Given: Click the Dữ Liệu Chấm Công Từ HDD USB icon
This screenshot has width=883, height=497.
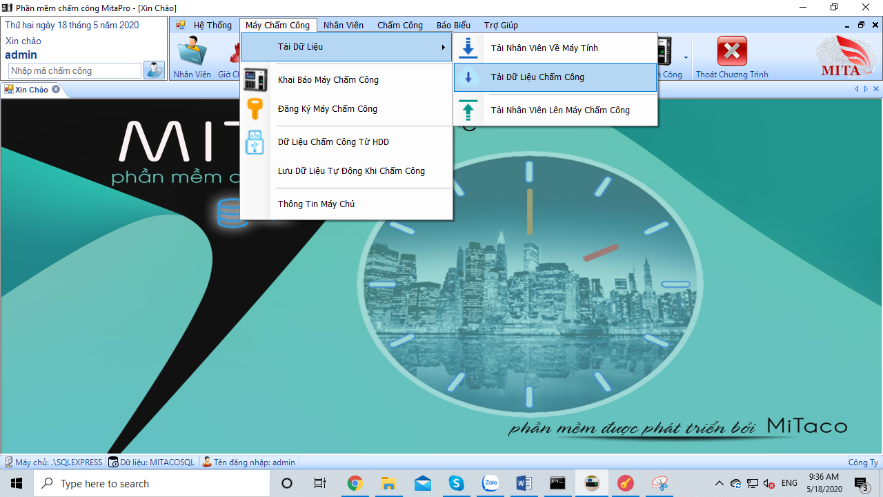Looking at the screenshot, I should [x=255, y=142].
